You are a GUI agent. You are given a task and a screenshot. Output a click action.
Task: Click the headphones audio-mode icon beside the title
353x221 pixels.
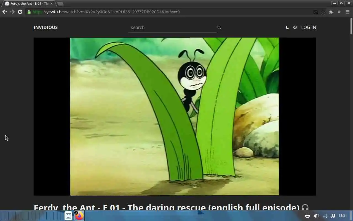[x=305, y=207]
